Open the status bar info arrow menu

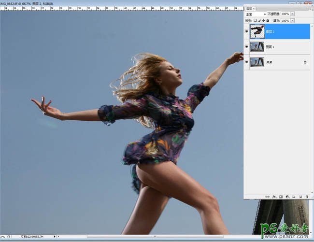tap(54, 237)
